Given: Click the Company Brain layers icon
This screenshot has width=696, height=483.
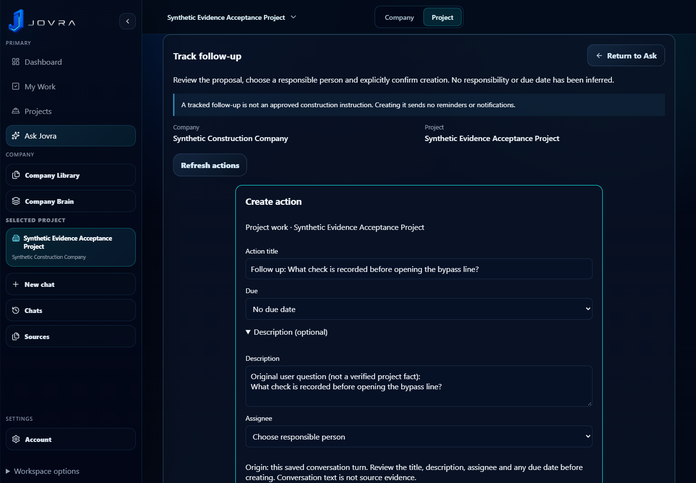Looking at the screenshot, I should [x=16, y=201].
